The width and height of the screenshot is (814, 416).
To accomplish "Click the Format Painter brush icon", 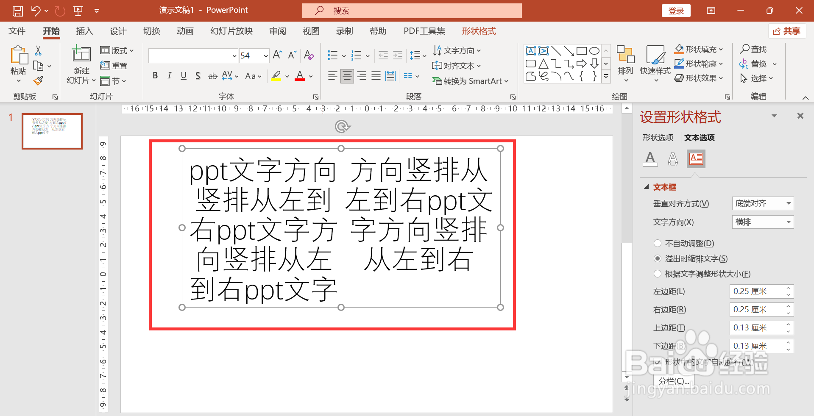I will tap(38, 80).
